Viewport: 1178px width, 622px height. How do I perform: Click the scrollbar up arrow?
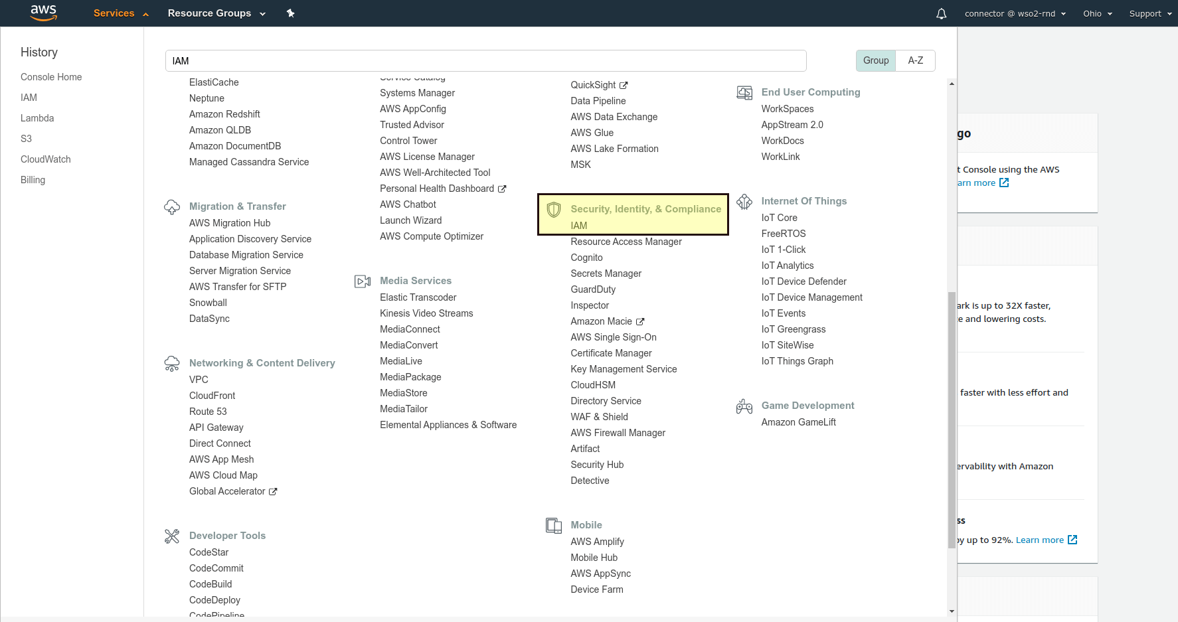pos(952,84)
